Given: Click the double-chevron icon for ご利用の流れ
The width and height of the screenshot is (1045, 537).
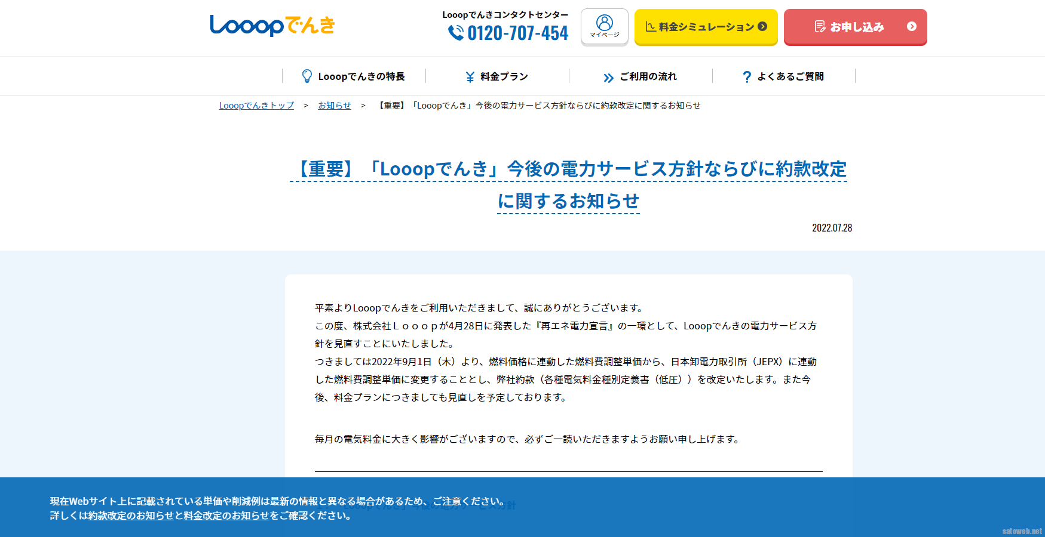Looking at the screenshot, I should [608, 78].
